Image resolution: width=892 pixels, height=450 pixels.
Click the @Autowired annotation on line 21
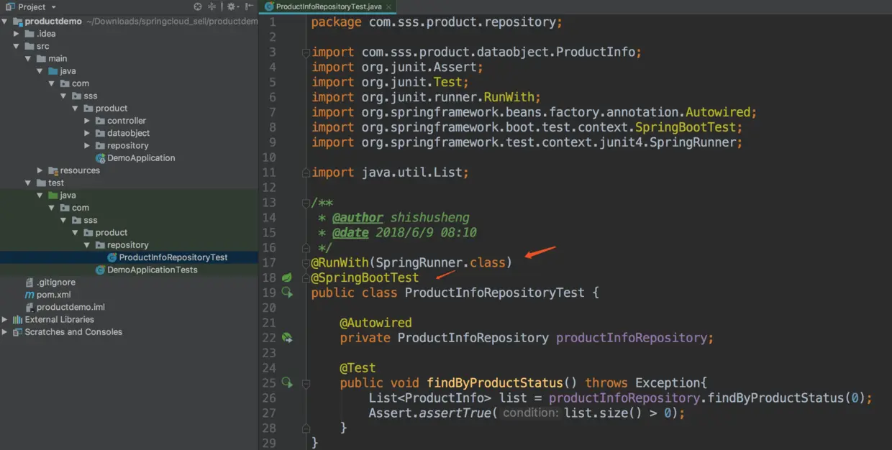(x=376, y=323)
